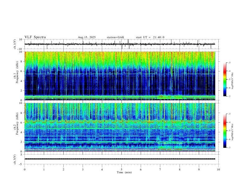246x190 pixels.
Task: Click the 'Time (min)' axis title
Action: coord(124,172)
